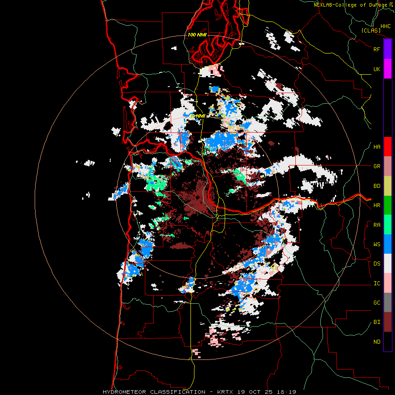Click the IC pink legend swatch
The height and width of the screenshot is (395, 395).
[x=388, y=283]
